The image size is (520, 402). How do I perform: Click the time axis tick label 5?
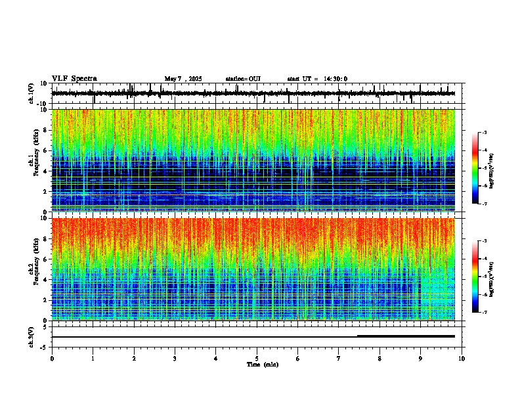(257, 359)
